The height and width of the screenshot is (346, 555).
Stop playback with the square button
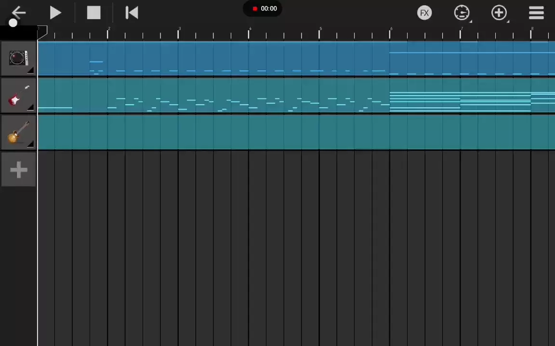click(93, 13)
